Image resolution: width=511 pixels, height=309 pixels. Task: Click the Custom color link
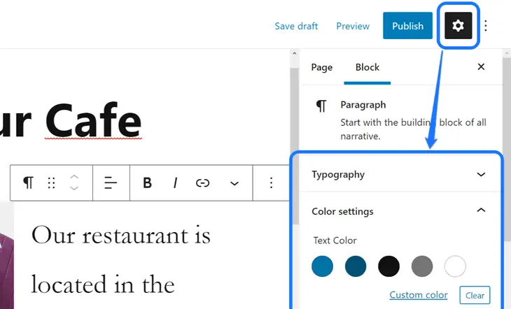click(x=419, y=295)
